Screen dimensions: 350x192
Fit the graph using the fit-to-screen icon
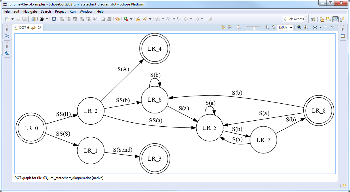314,27
